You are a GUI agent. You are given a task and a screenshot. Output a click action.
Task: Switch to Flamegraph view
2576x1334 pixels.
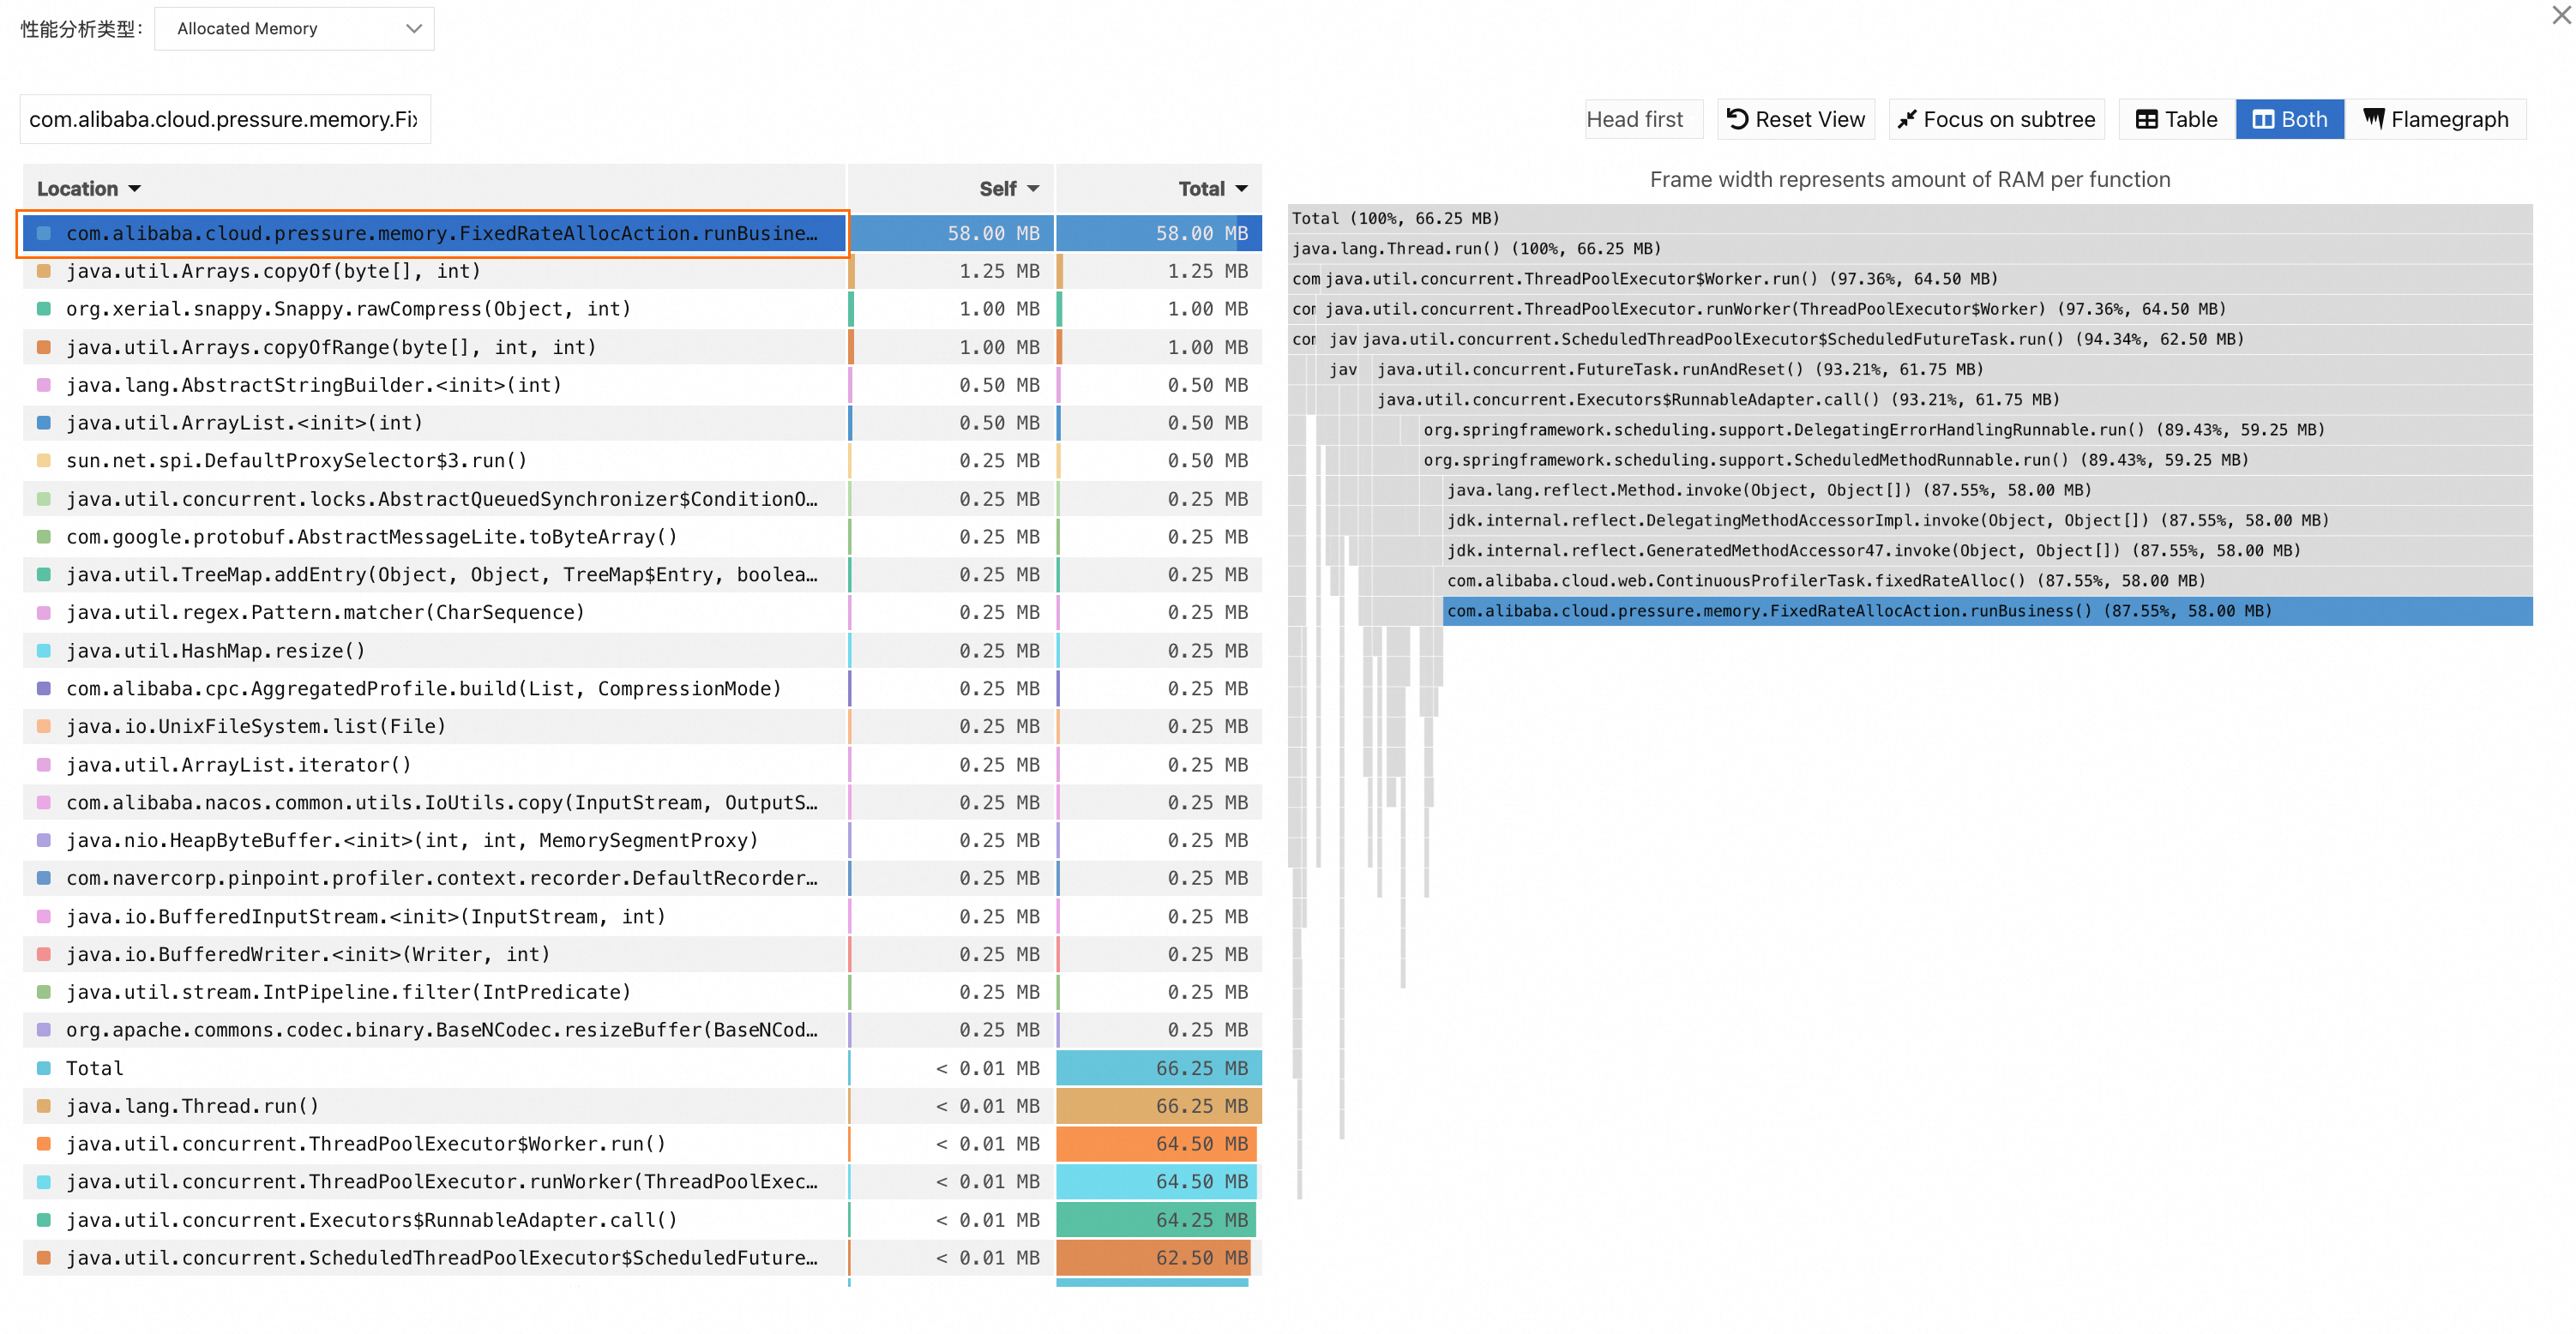pyautogui.click(x=2436, y=119)
